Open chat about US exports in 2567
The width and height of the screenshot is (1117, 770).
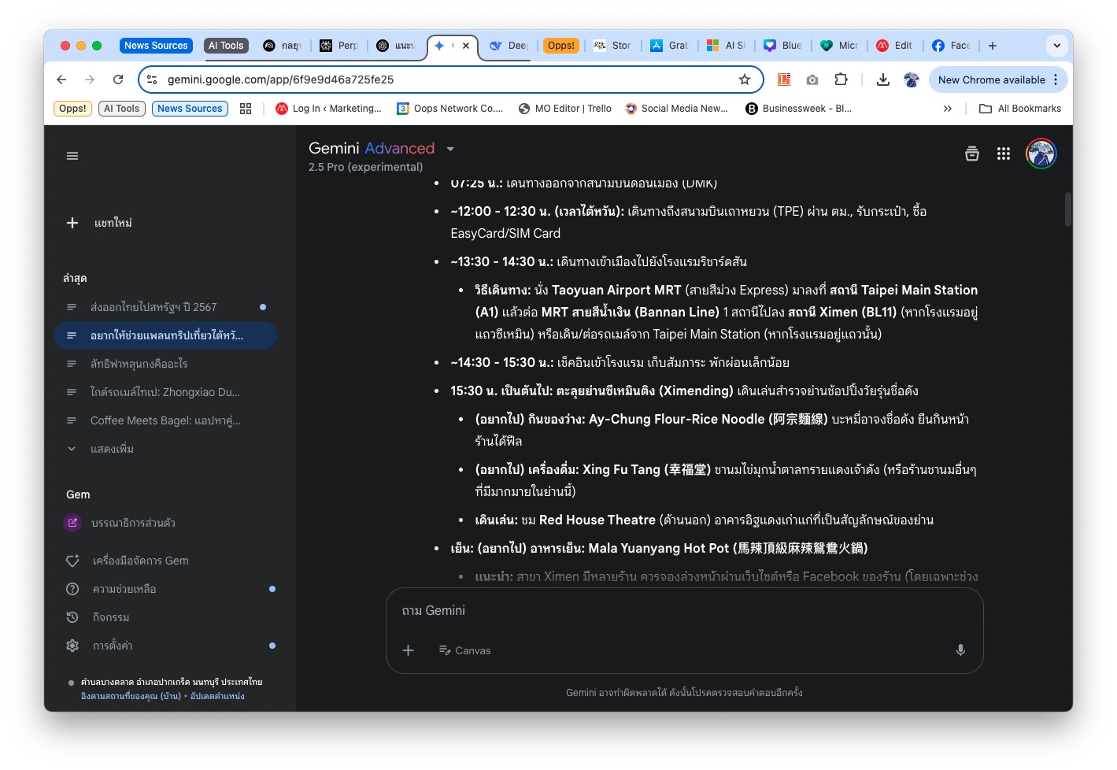165,307
